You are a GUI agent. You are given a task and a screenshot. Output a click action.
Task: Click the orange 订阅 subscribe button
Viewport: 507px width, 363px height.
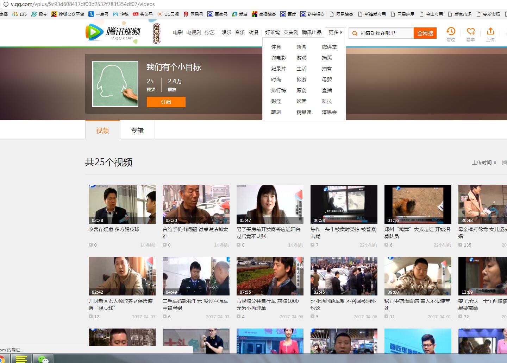(166, 102)
